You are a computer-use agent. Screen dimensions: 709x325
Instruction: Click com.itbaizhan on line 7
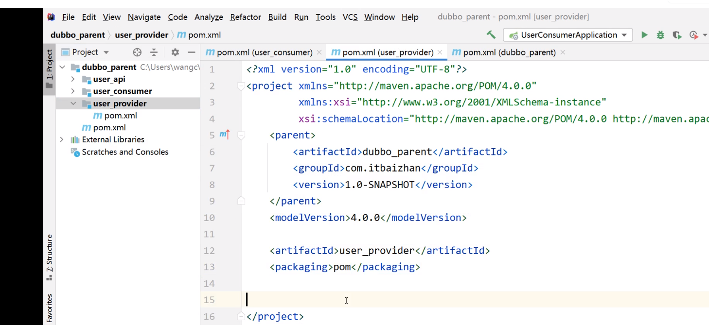383,168
